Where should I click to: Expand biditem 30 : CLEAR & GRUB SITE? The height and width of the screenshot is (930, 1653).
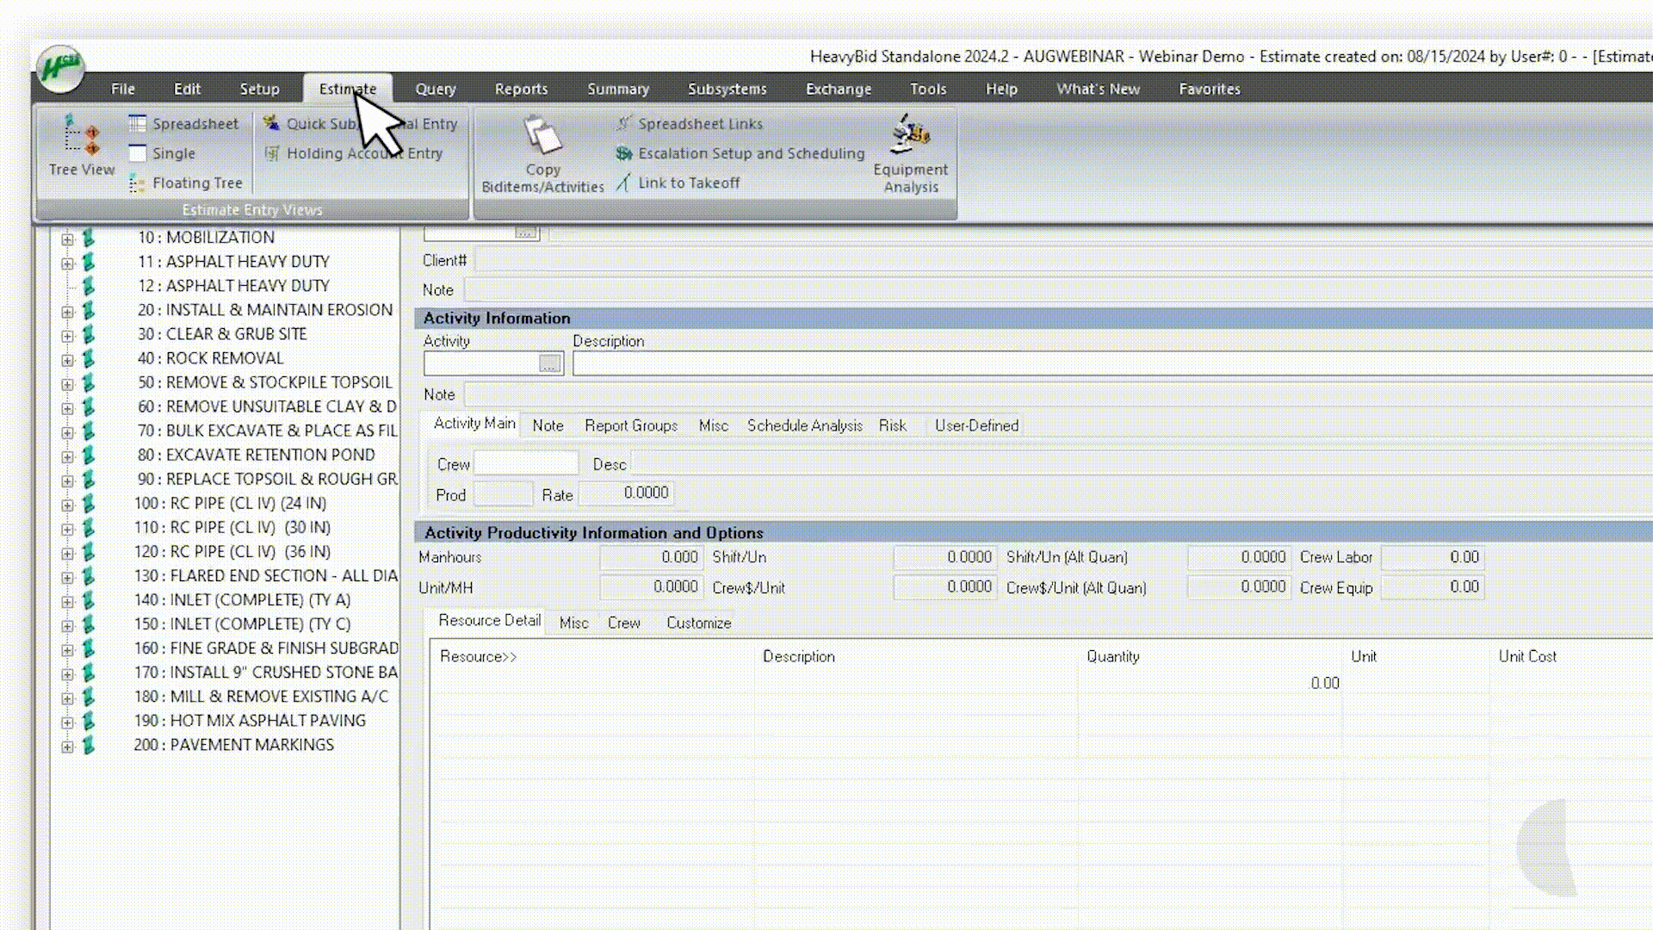67,336
